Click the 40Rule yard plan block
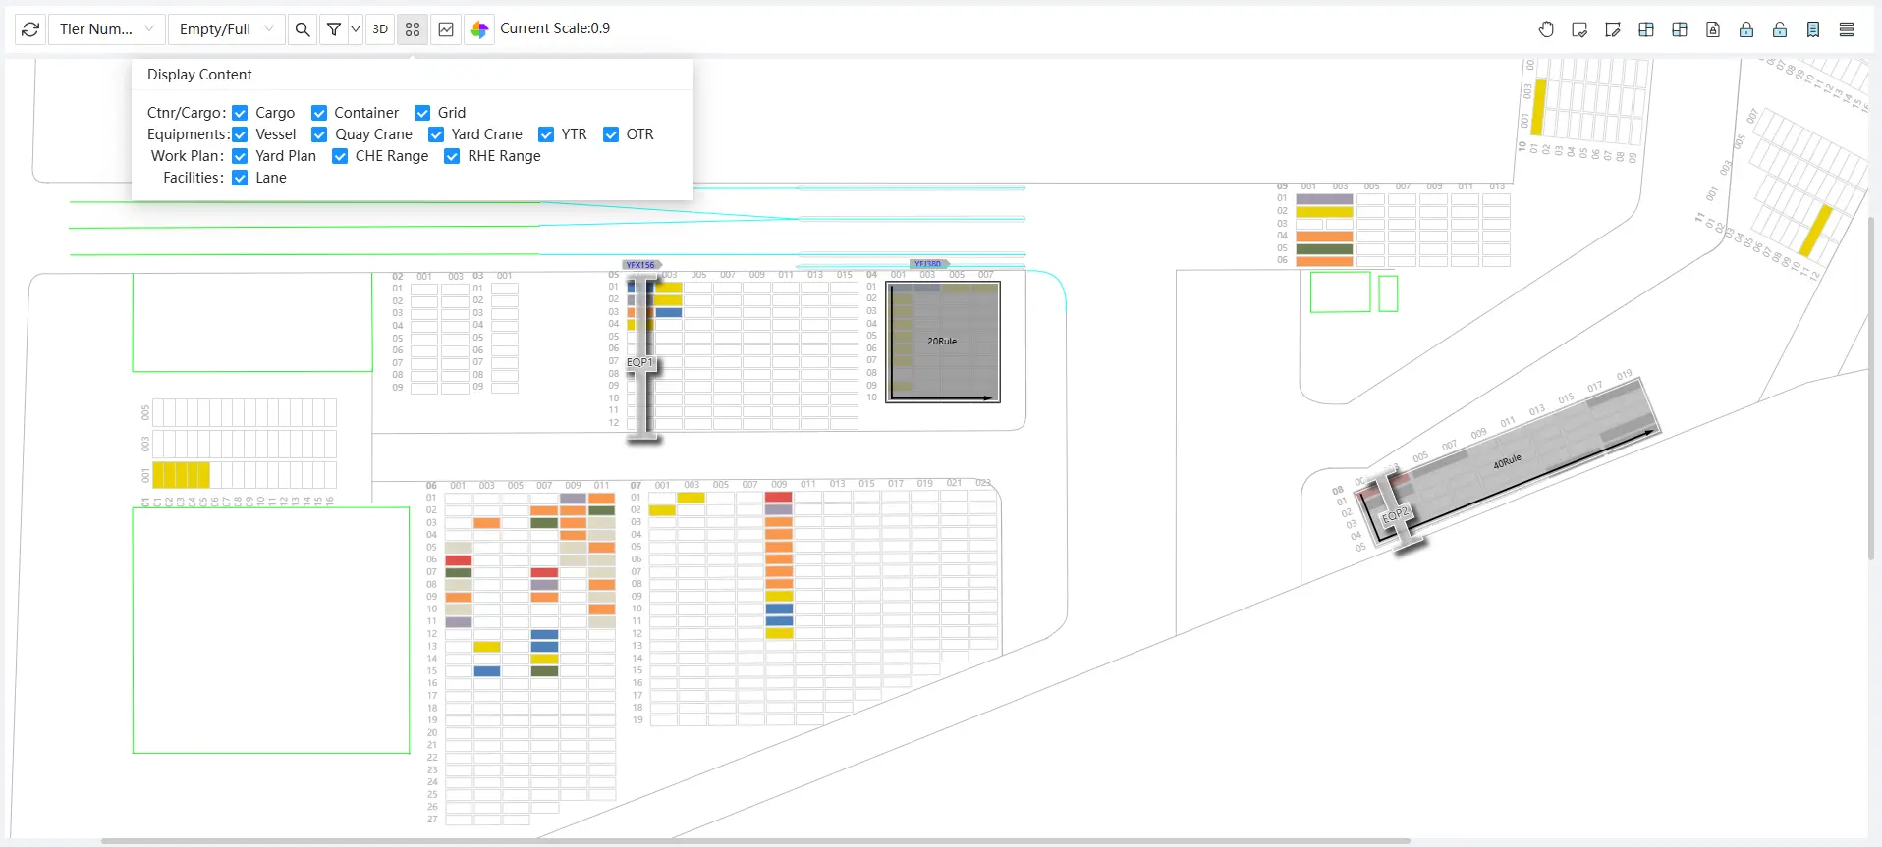1882x847 pixels. [1508, 460]
